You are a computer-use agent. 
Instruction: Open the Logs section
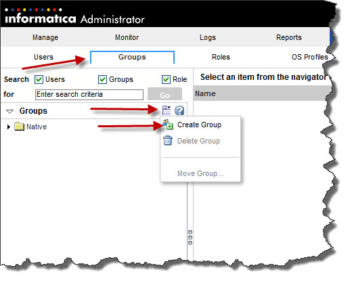click(x=208, y=37)
